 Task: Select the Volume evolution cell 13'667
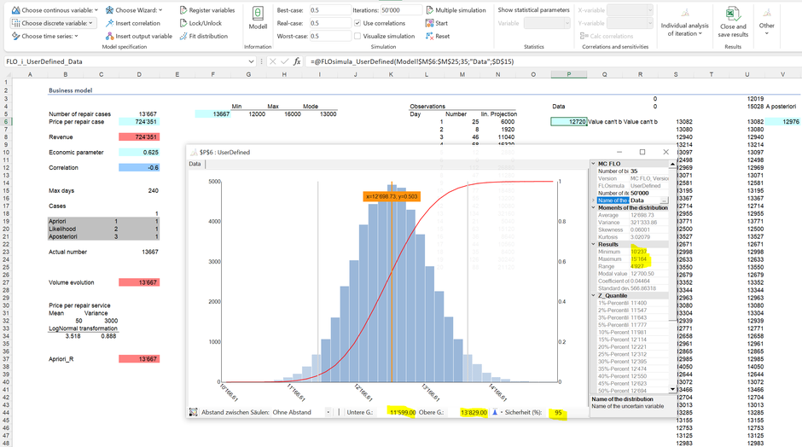click(x=139, y=282)
